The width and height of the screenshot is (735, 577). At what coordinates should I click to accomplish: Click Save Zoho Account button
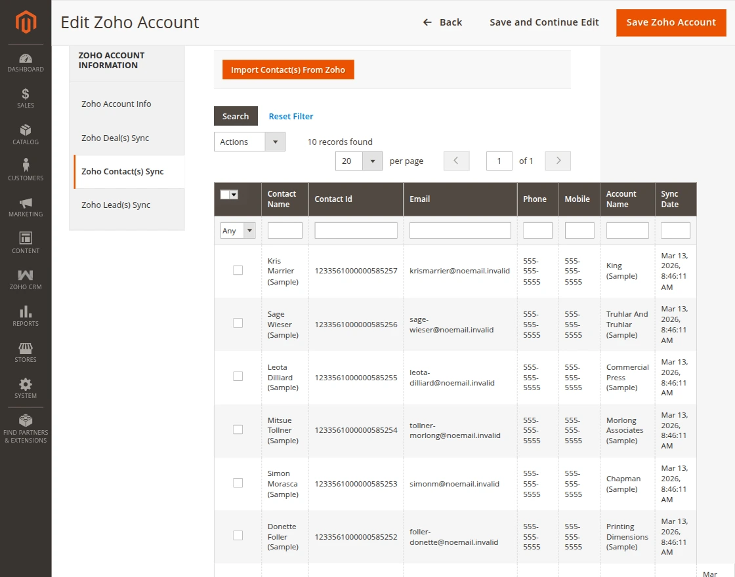[x=671, y=22]
